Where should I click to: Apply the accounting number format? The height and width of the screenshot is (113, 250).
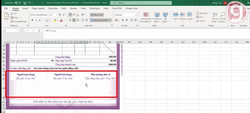click(x=116, y=20)
